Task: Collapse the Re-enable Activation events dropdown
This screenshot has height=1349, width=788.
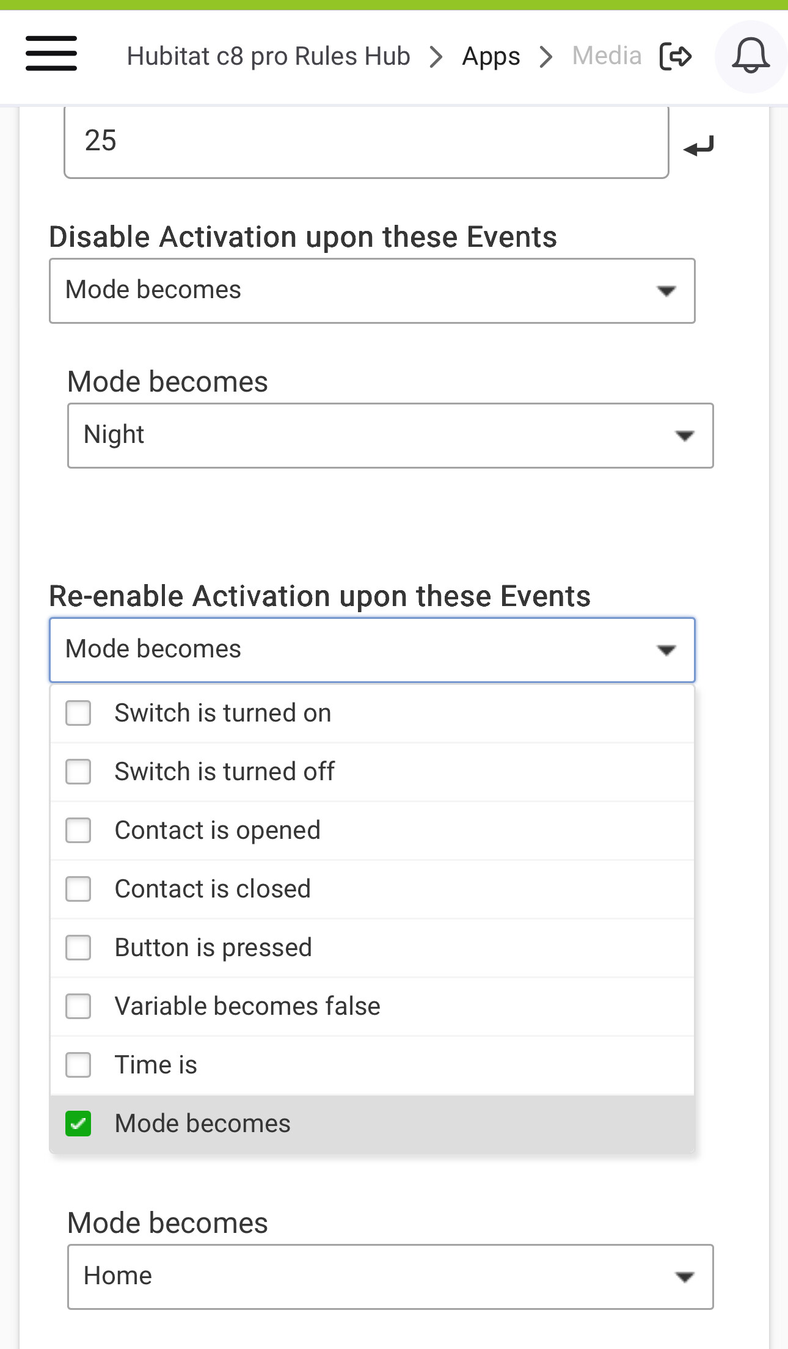Action: click(x=371, y=650)
